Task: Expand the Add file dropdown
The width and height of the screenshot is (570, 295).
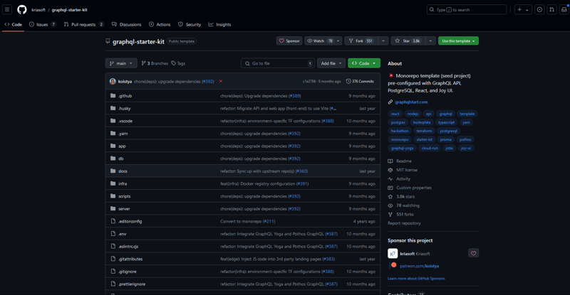Action: (331, 63)
